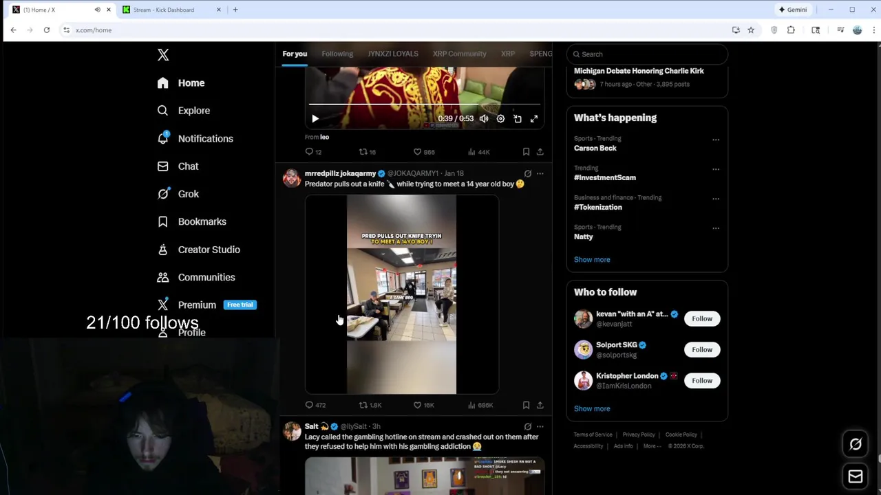Follow Solport SKG
This screenshot has width=881, height=495.
[x=702, y=350]
